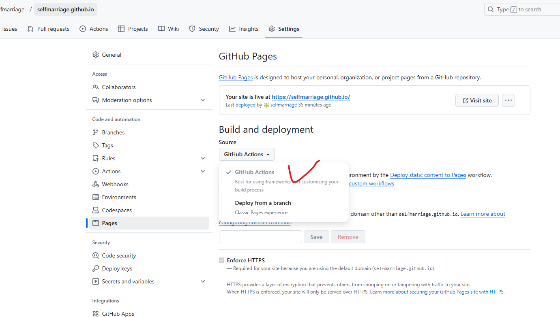Open Webhooks settings page

click(x=149, y=184)
